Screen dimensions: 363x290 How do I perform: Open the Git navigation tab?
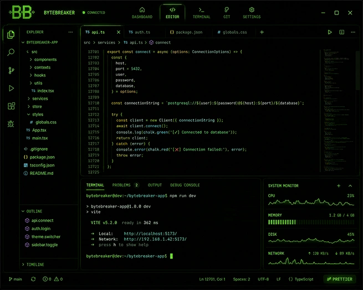pos(227,13)
